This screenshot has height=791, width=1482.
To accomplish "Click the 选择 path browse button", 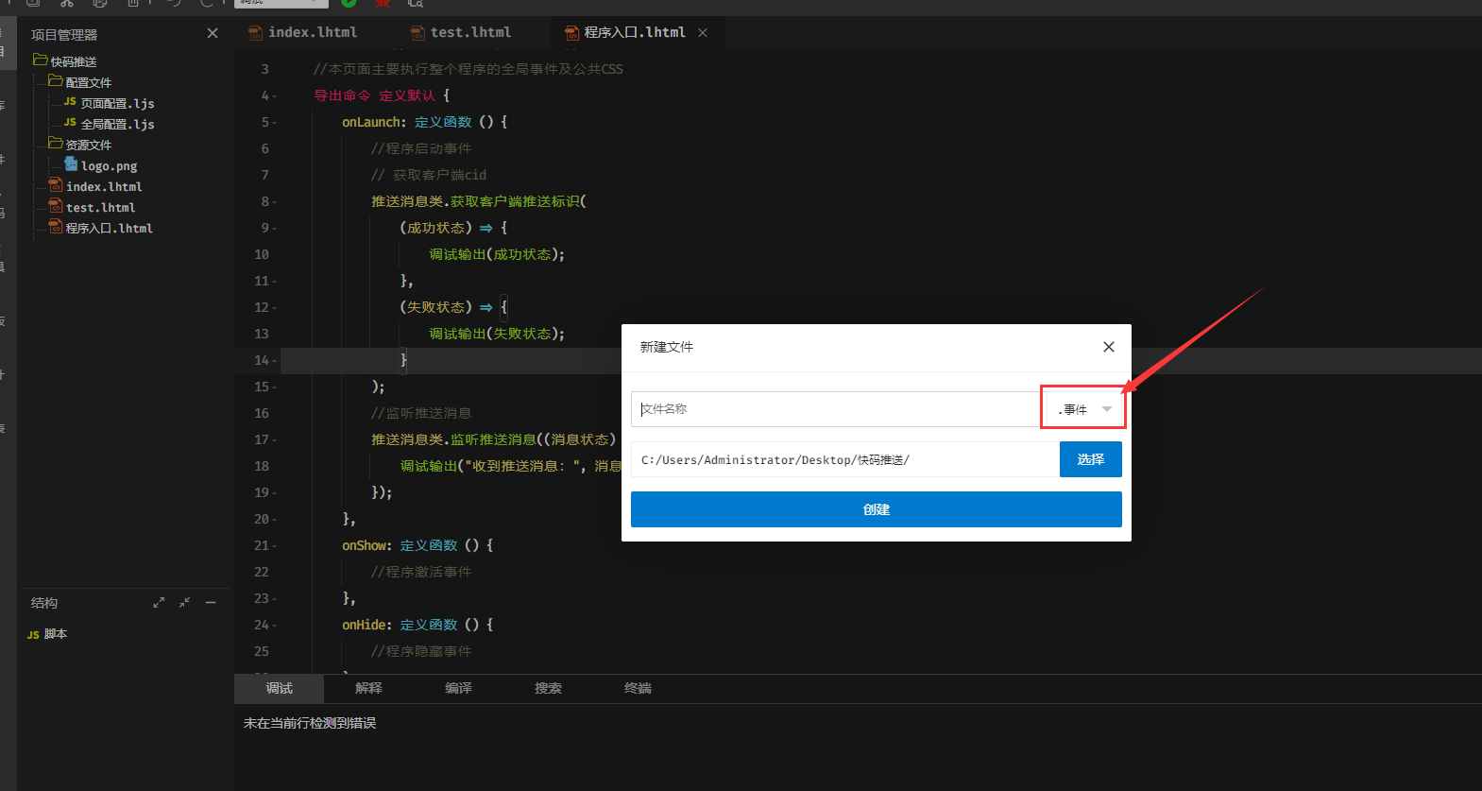I will tap(1090, 459).
